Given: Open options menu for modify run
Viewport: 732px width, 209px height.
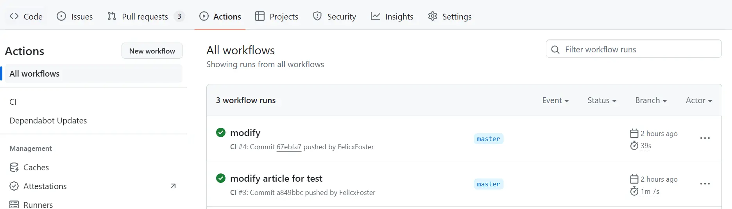Looking at the screenshot, I should (705, 138).
